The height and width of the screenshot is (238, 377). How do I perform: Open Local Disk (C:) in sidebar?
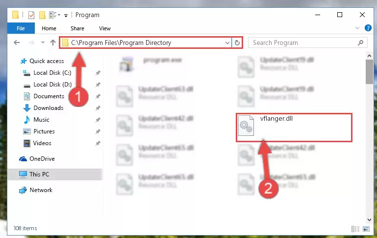(x=52, y=73)
